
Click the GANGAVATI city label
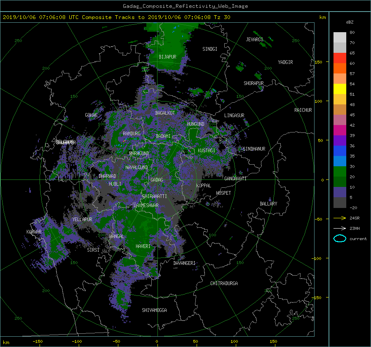pyautogui.click(x=235, y=179)
